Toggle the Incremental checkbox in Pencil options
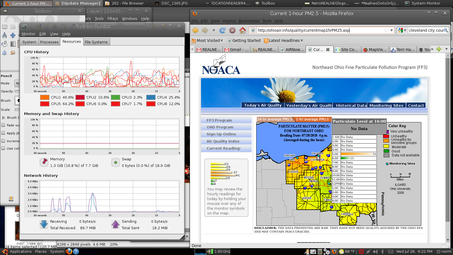This screenshot has height=255, width=453. [3, 141]
